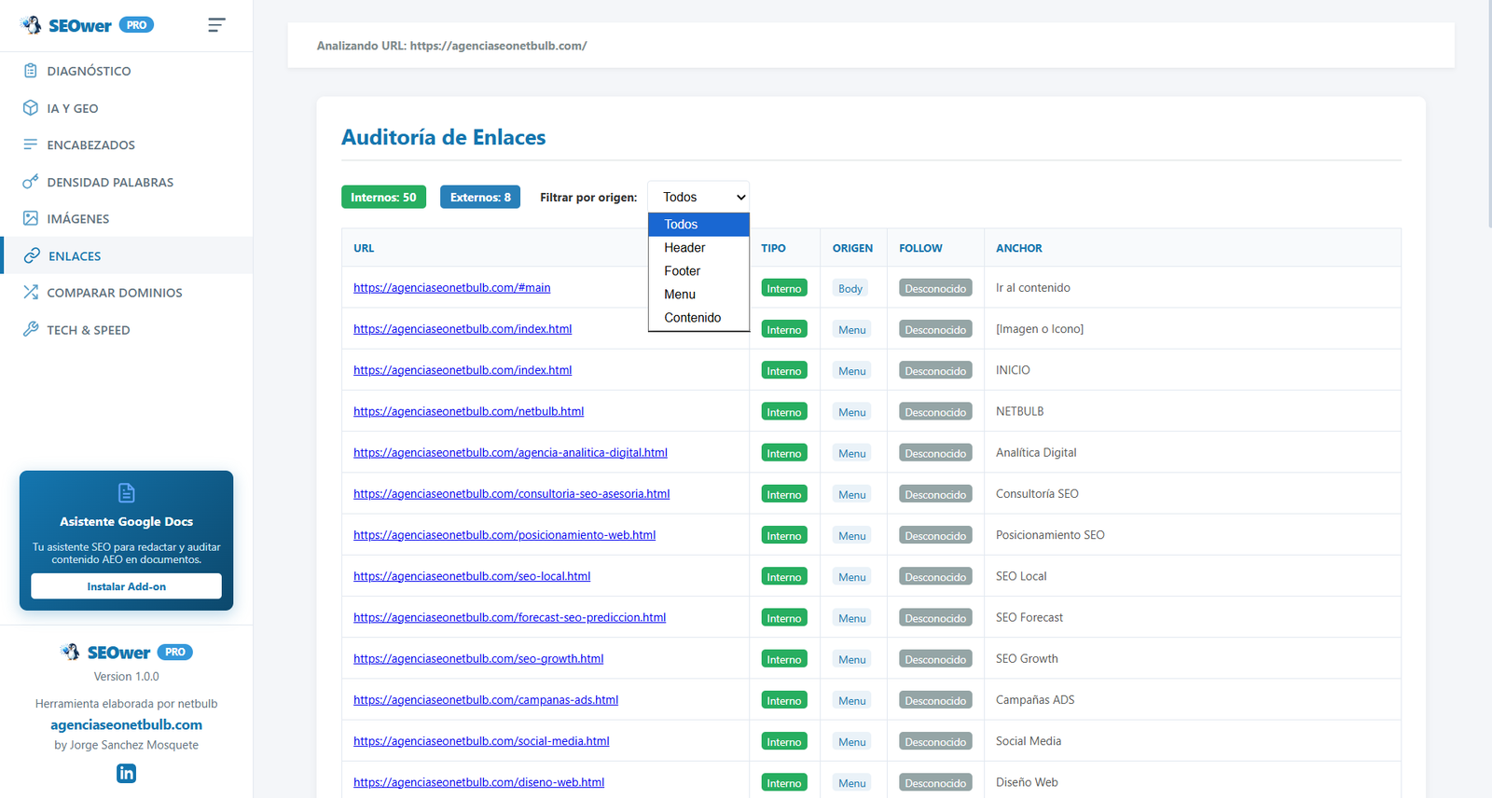Click the Comparar Dominios shuffle icon
Screen dimensions: 1492x798
pyautogui.click(x=31, y=293)
